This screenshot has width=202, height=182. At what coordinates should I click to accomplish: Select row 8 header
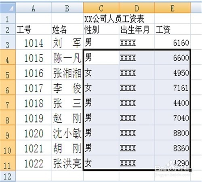tap(8, 118)
